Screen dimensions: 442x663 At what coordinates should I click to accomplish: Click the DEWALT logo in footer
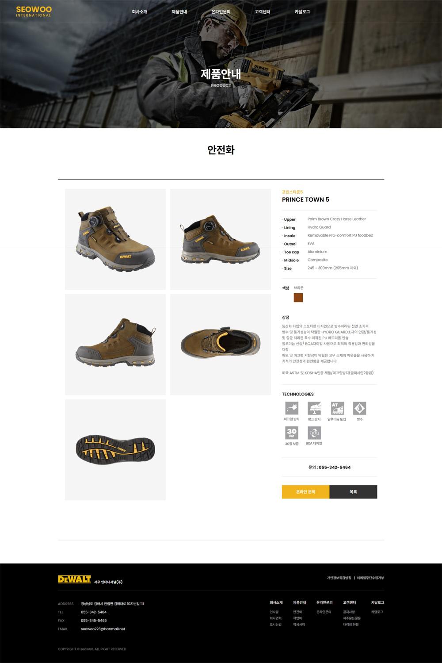tap(74, 579)
